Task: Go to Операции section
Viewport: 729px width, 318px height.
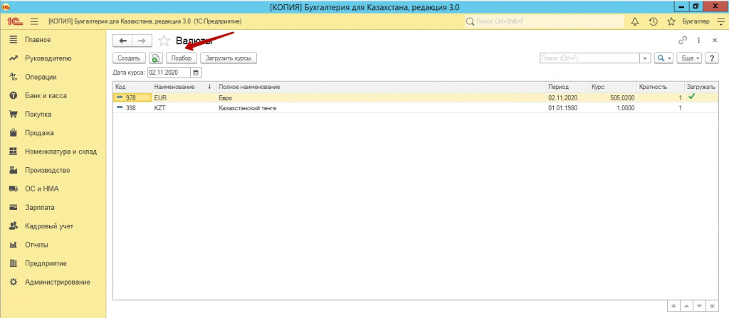Action: pyautogui.click(x=41, y=77)
